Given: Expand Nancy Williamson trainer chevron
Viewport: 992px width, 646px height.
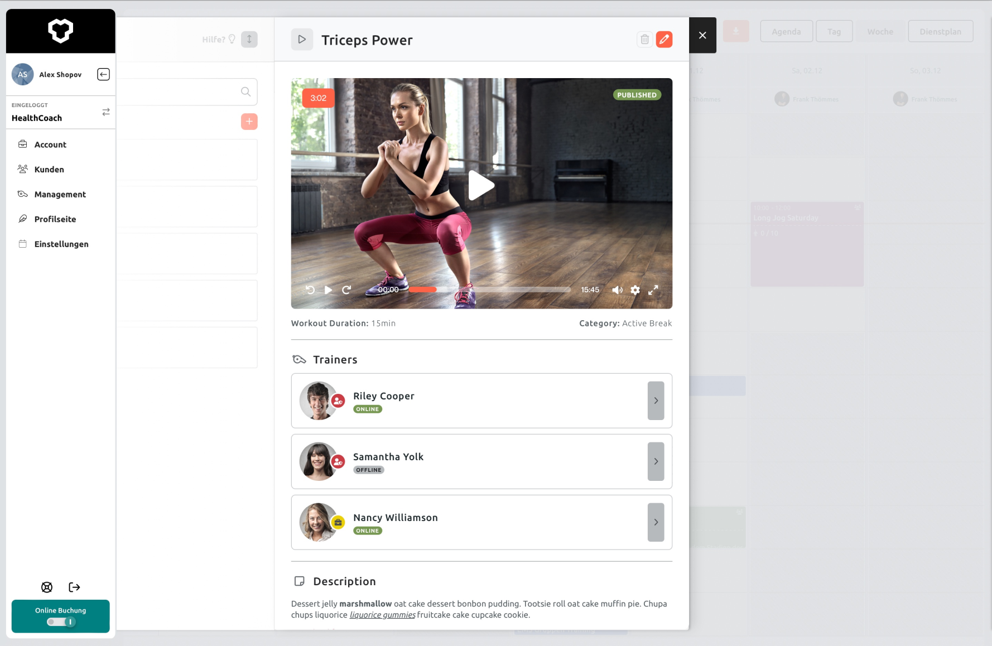Looking at the screenshot, I should (656, 522).
